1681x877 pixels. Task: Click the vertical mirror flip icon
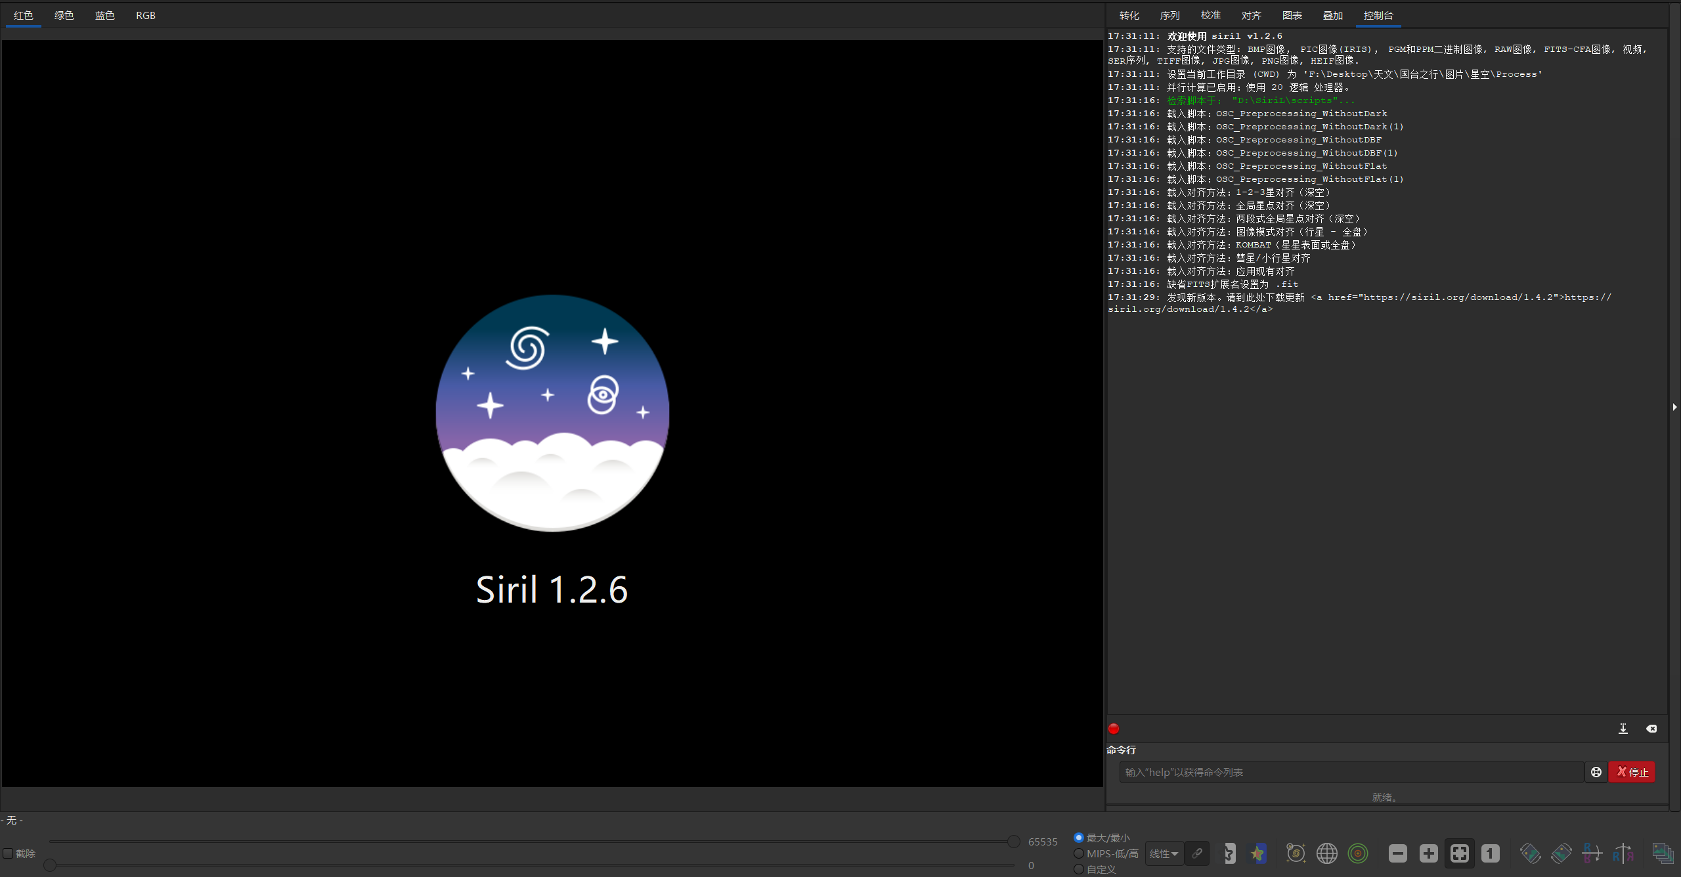point(1592,853)
